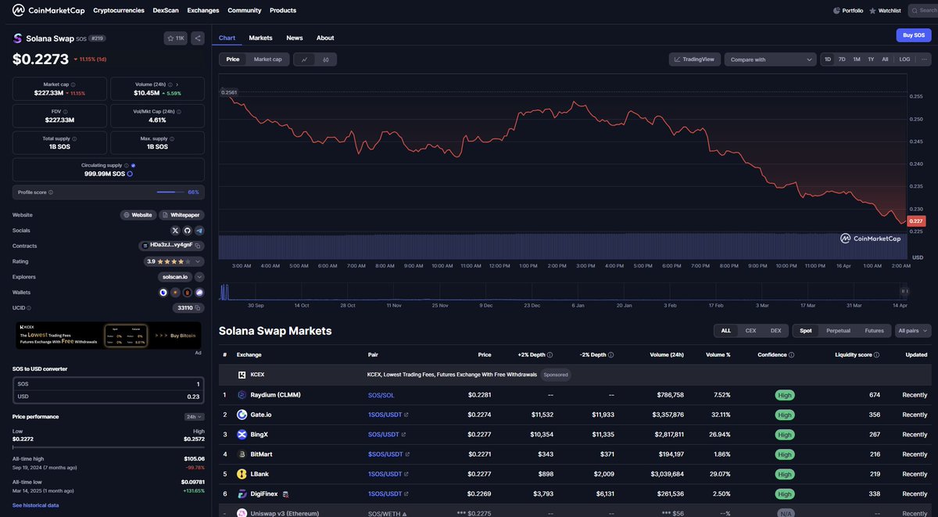Open the Products menu
The image size is (938, 517).
pyautogui.click(x=283, y=10)
